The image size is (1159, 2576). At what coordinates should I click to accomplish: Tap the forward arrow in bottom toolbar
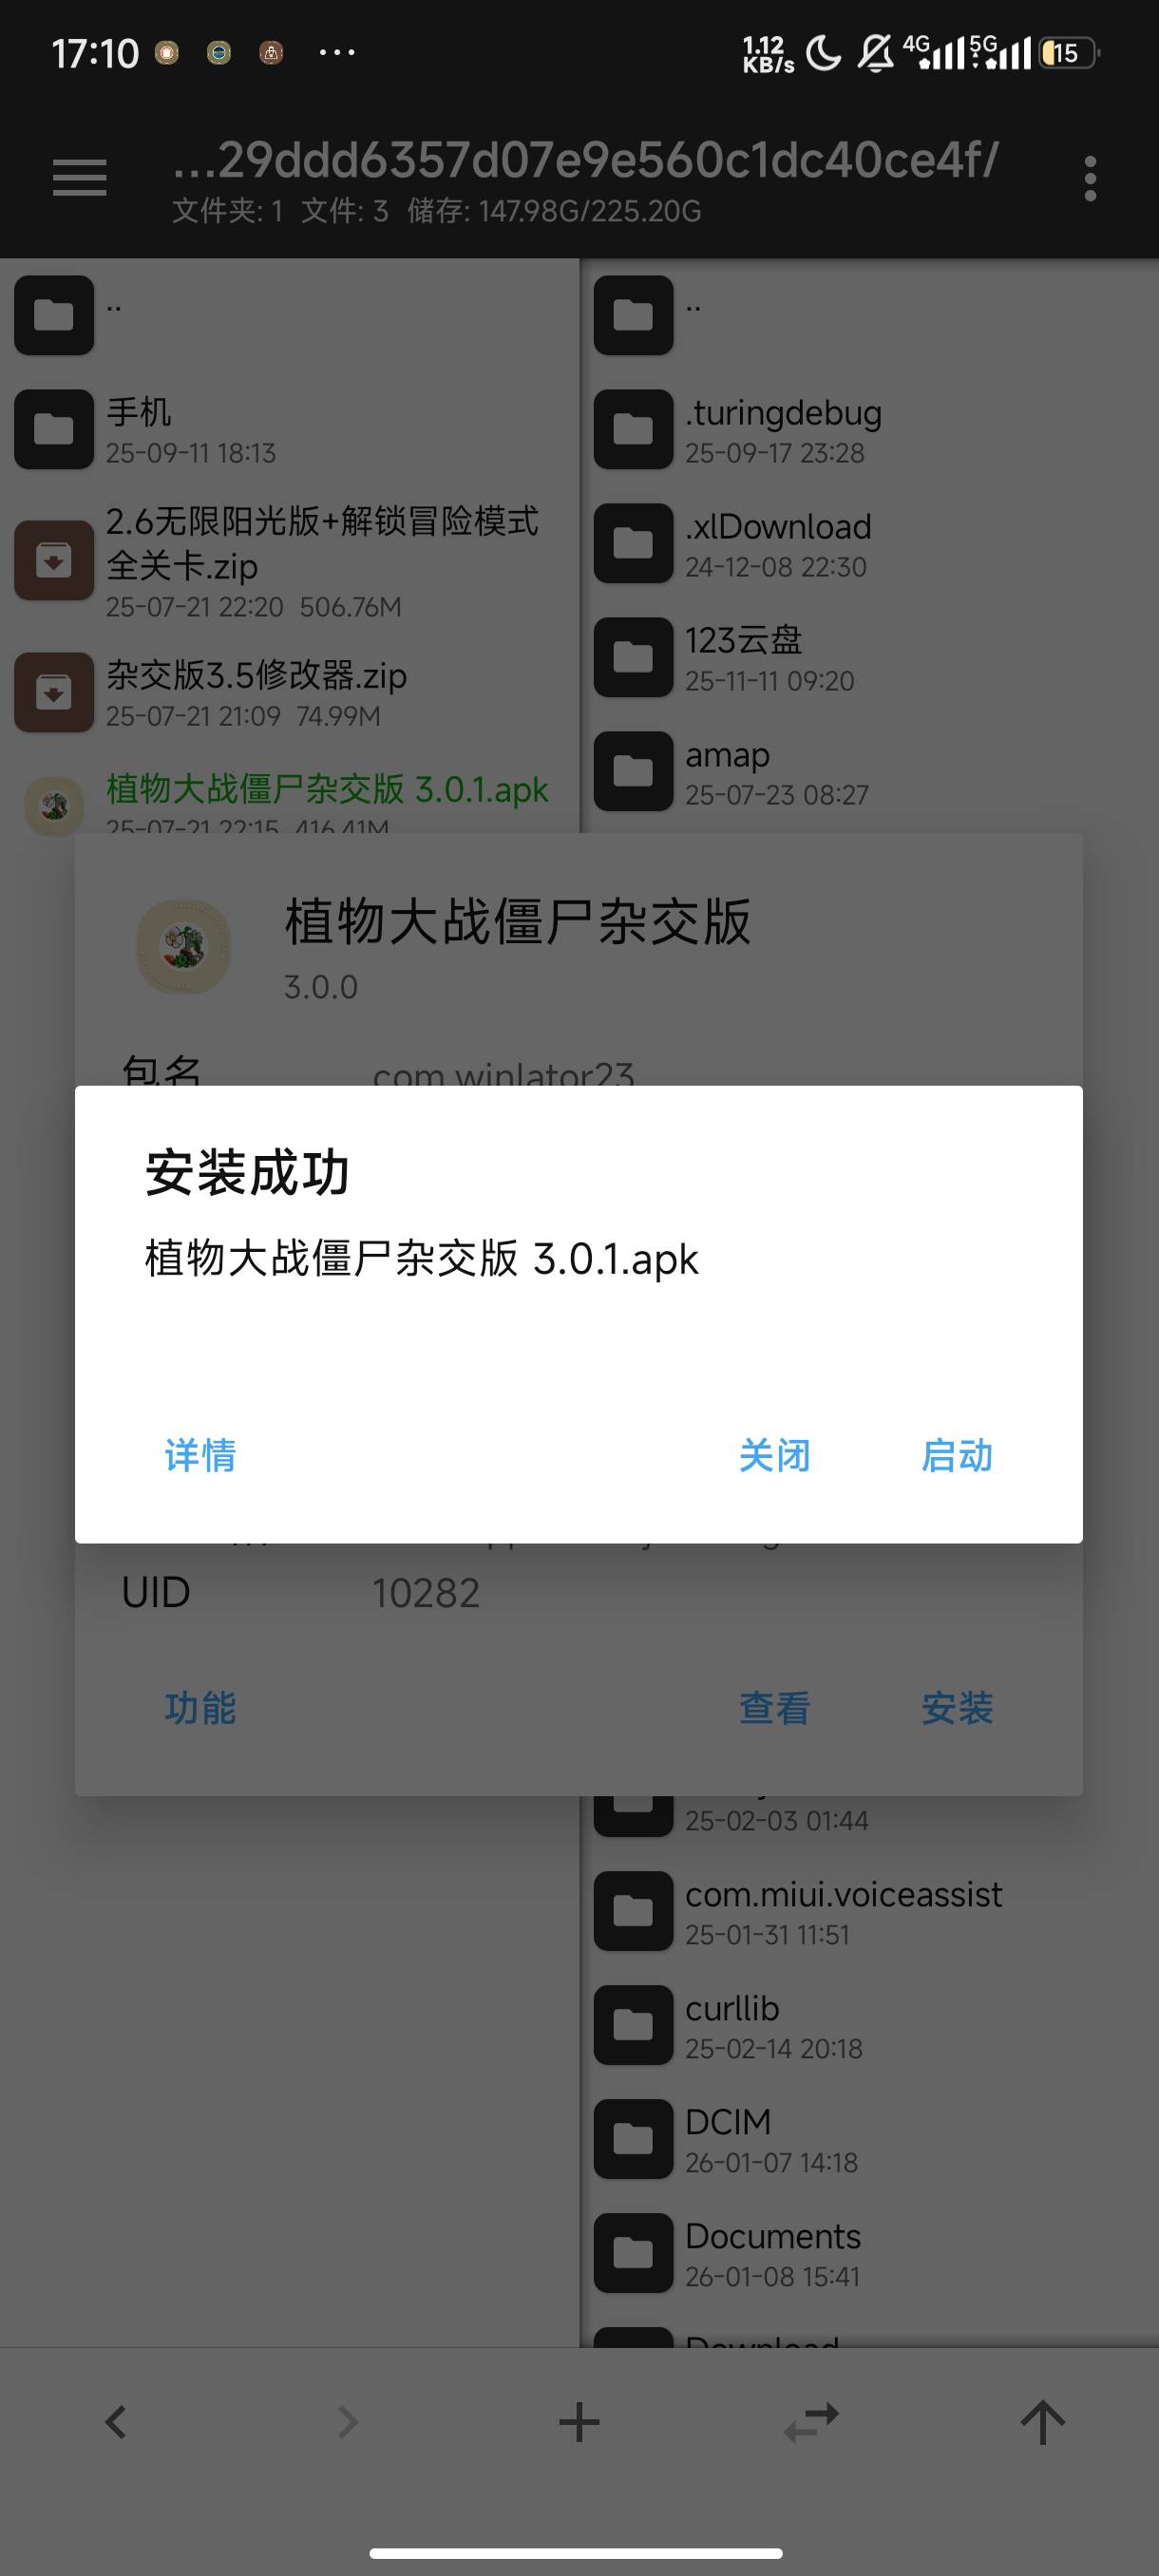click(x=347, y=2422)
